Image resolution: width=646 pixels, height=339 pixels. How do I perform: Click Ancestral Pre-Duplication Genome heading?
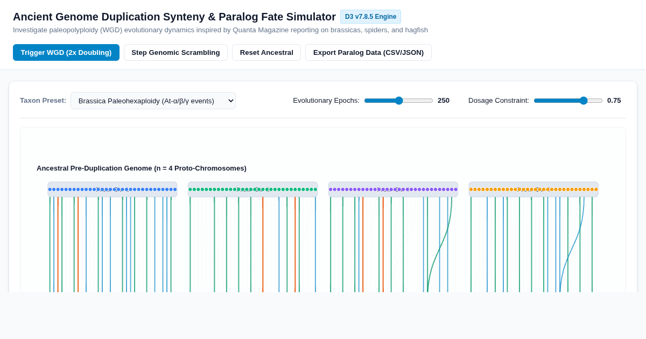click(142, 168)
